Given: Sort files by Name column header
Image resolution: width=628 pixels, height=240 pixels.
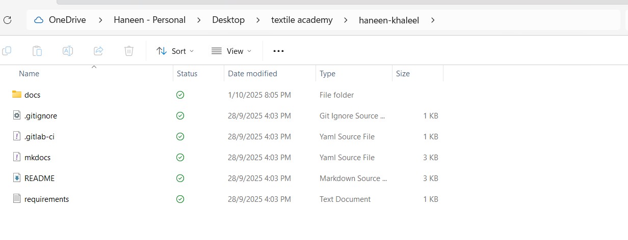Looking at the screenshot, I should pyautogui.click(x=29, y=74).
